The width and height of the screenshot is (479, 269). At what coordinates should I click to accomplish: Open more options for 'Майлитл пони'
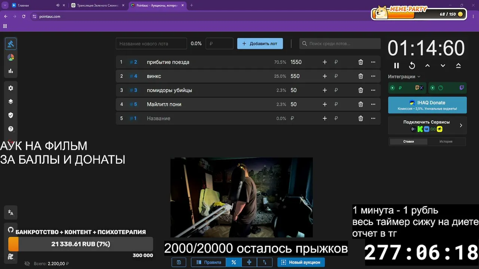pyautogui.click(x=373, y=104)
